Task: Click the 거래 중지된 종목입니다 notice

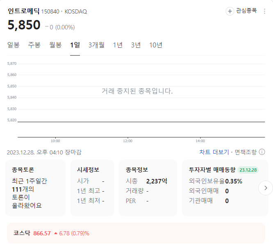Action: click(x=137, y=91)
